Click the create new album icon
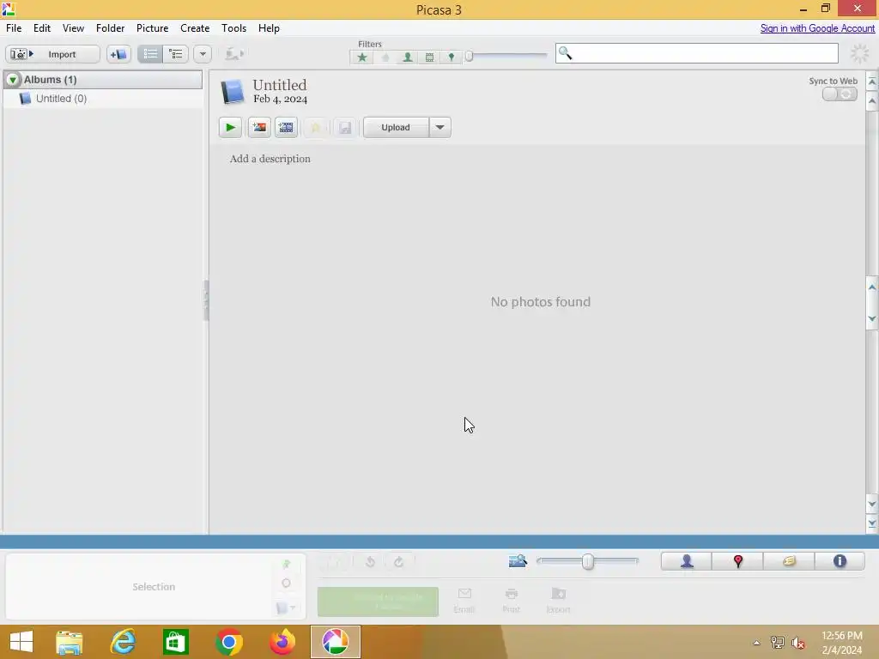 pyautogui.click(x=118, y=54)
